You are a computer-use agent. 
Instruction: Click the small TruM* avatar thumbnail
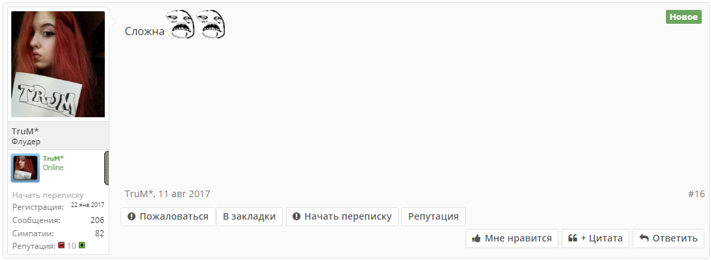click(x=25, y=168)
